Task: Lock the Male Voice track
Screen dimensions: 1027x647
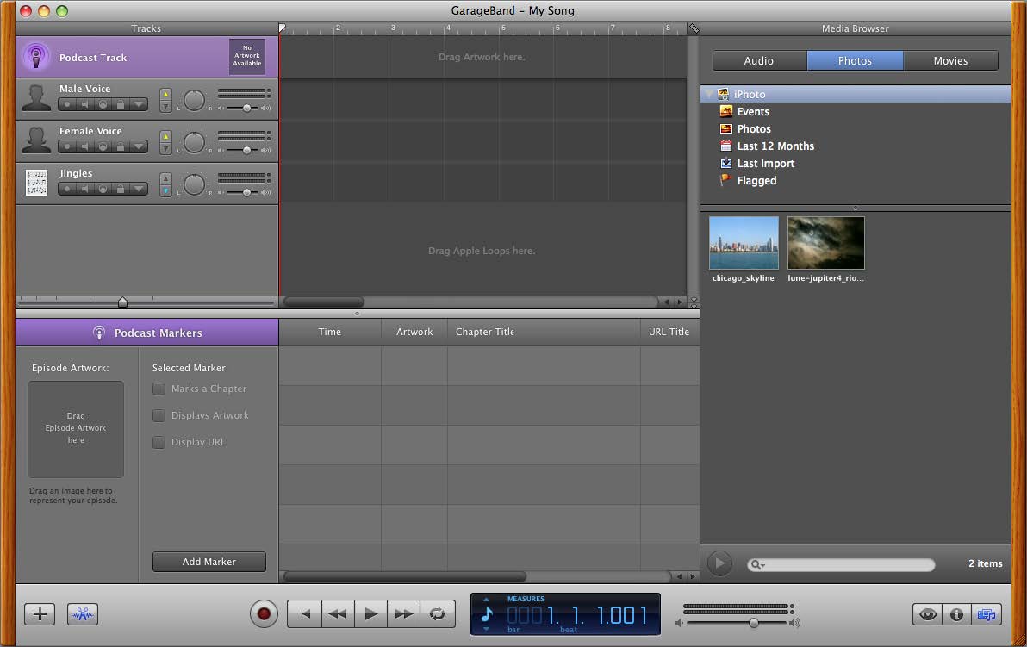Action: 121,104
